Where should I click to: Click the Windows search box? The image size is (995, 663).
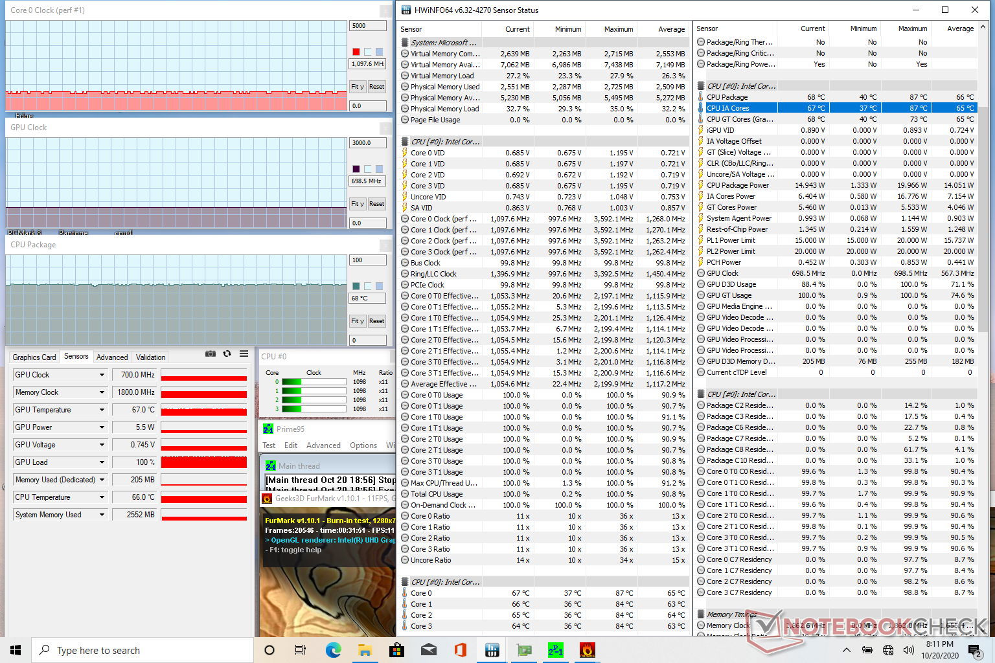pos(143,650)
